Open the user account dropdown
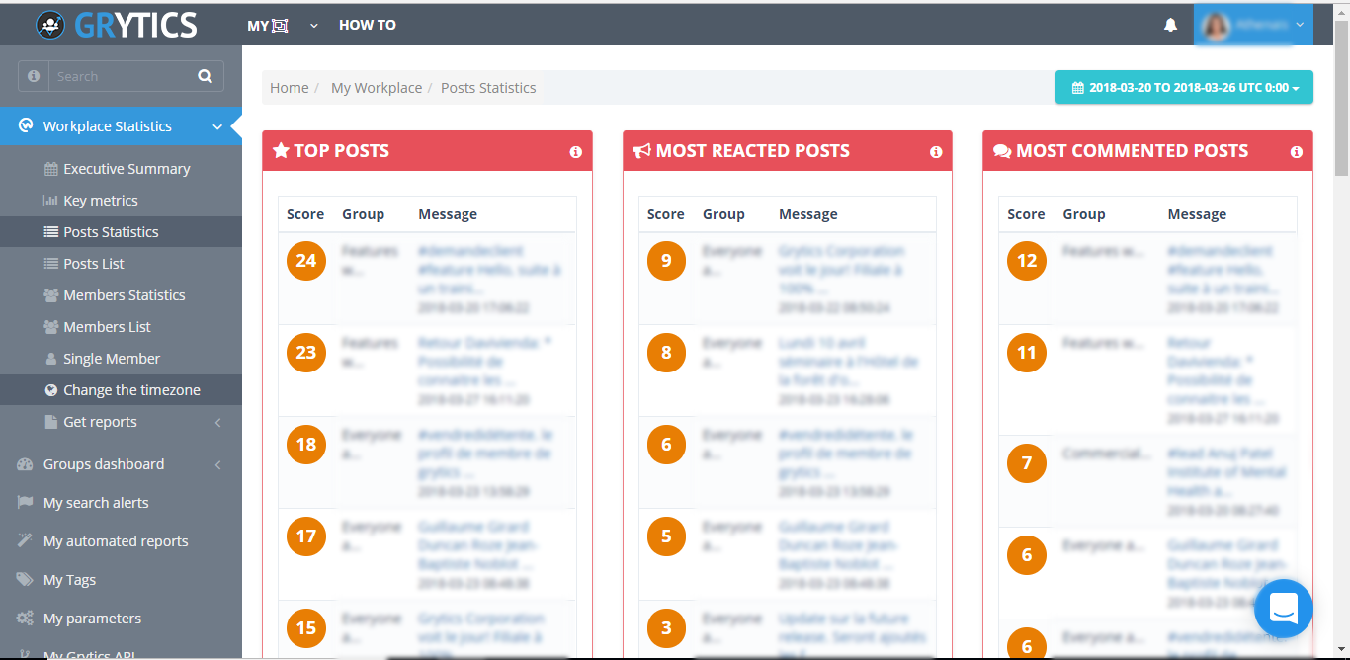The height and width of the screenshot is (660, 1350). pos(1253,25)
